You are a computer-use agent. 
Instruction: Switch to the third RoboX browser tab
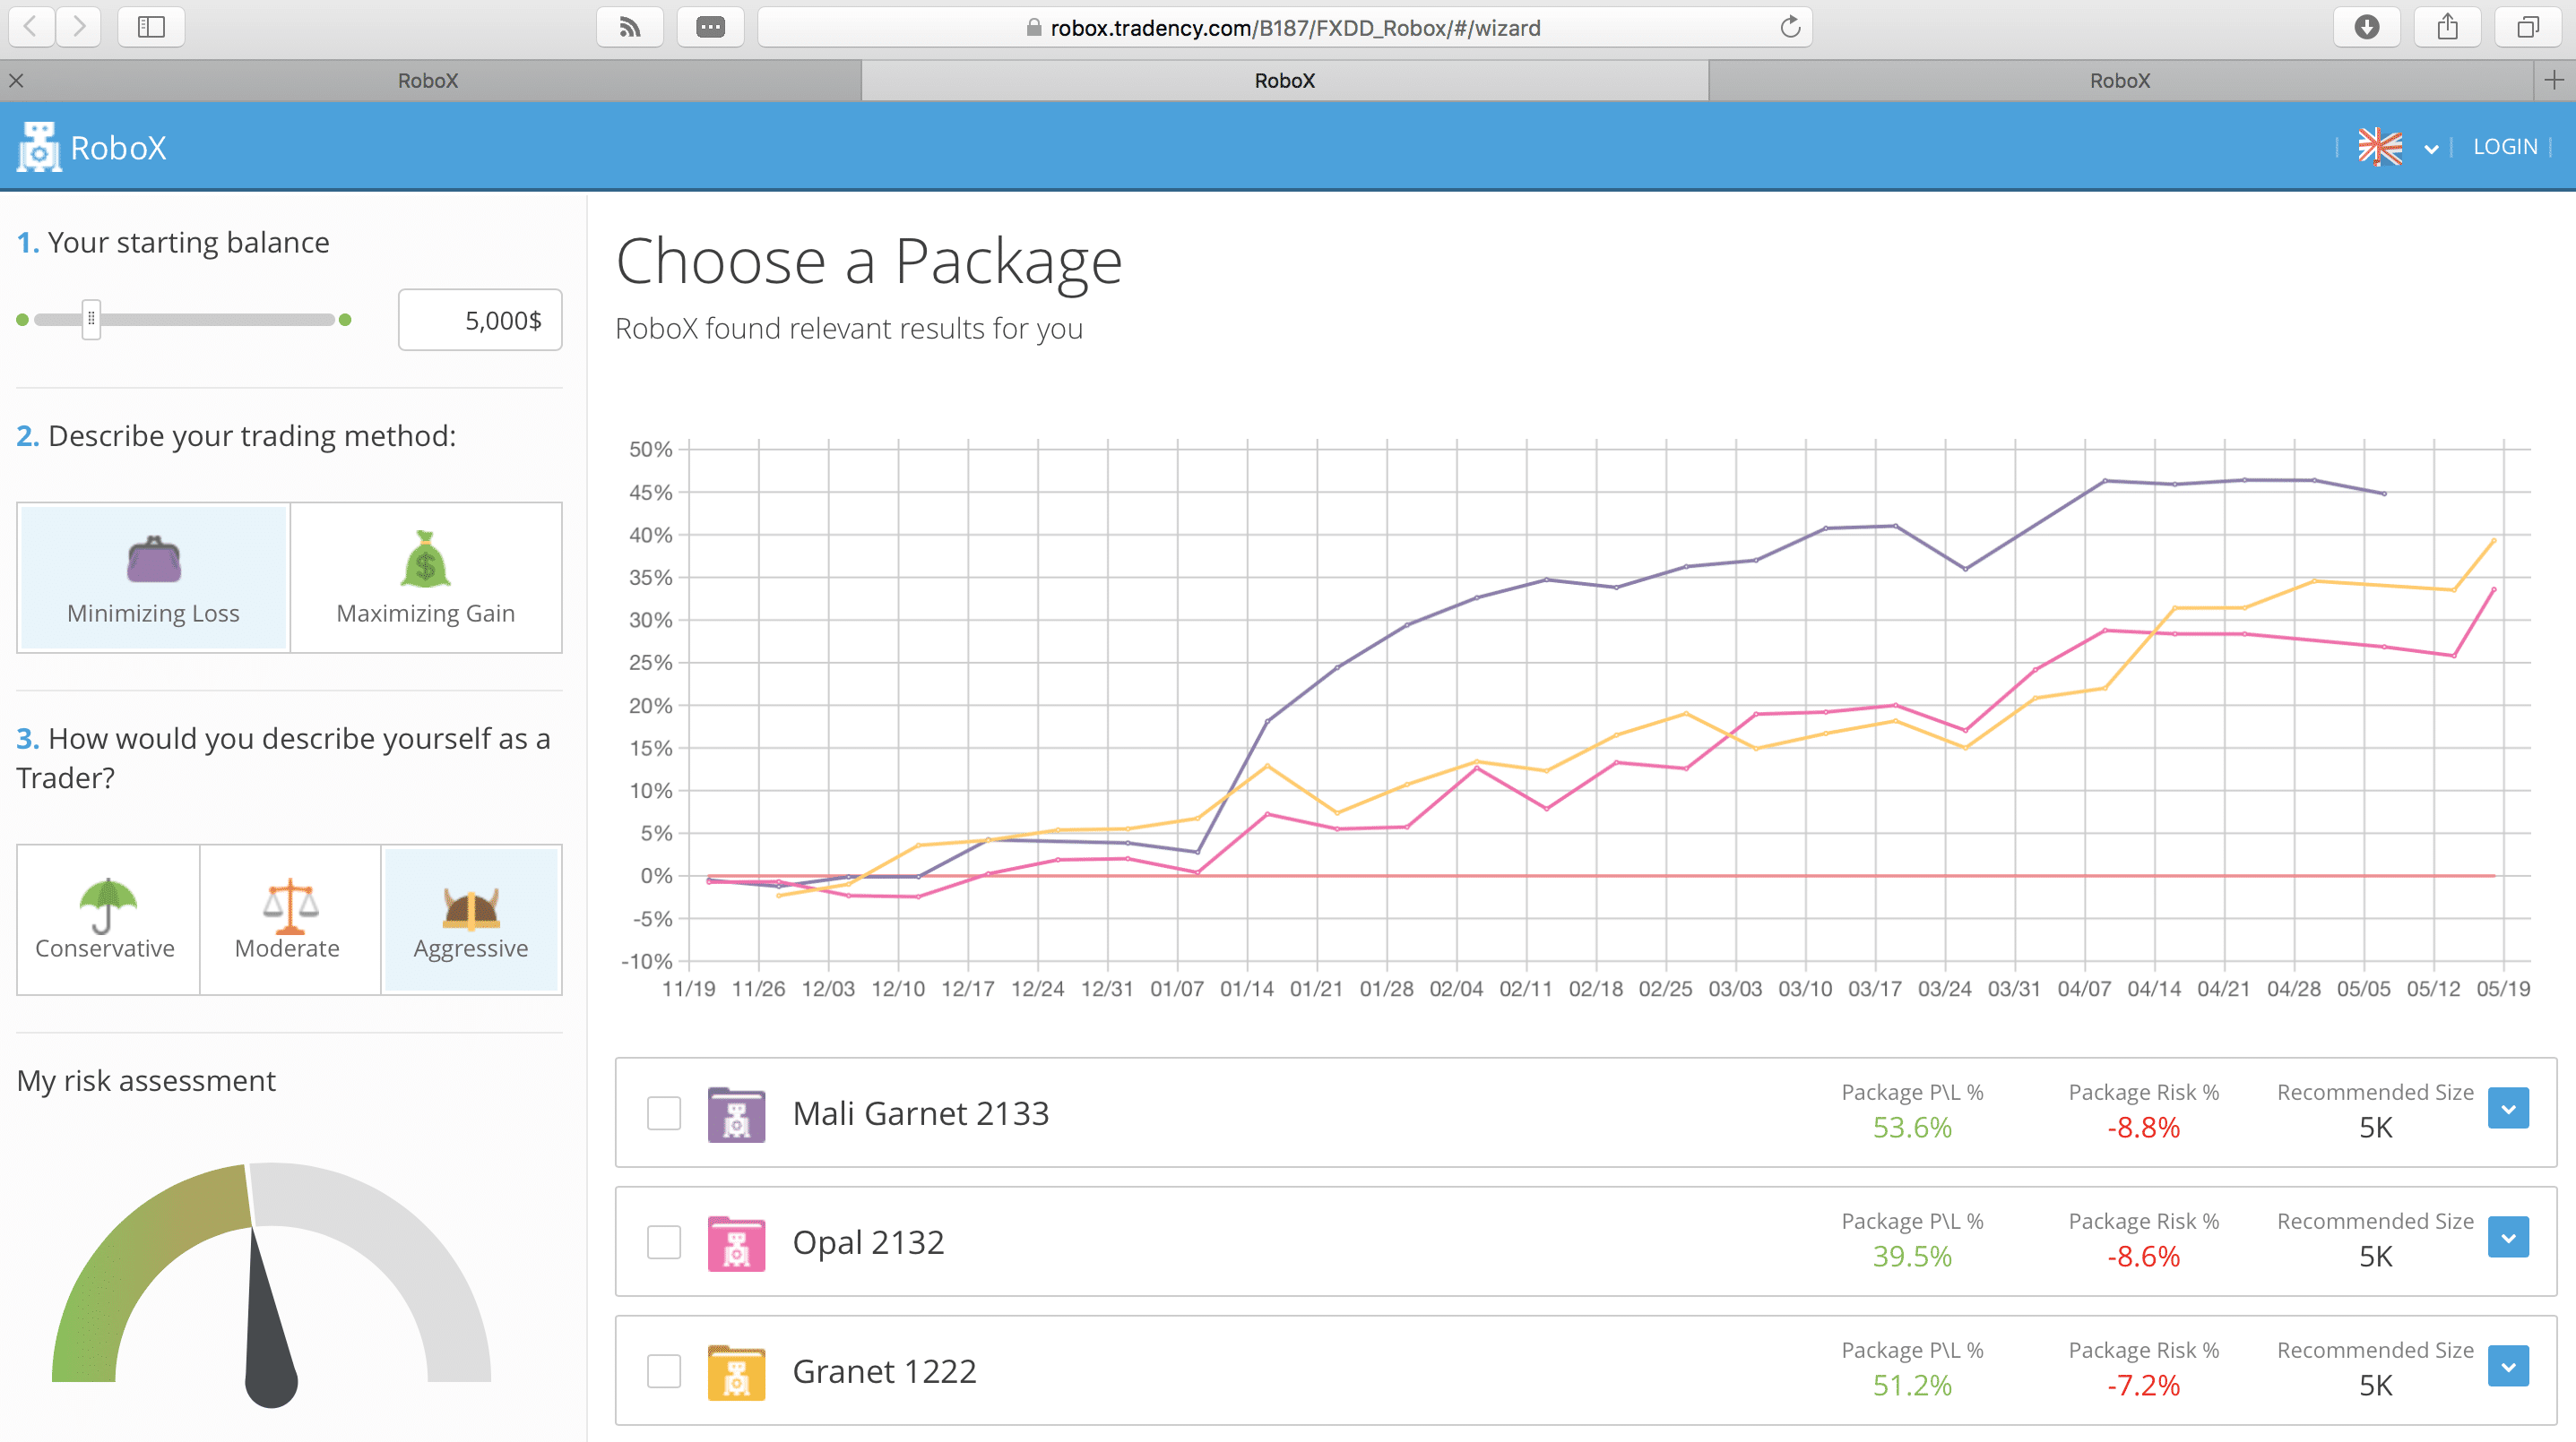click(x=2119, y=81)
